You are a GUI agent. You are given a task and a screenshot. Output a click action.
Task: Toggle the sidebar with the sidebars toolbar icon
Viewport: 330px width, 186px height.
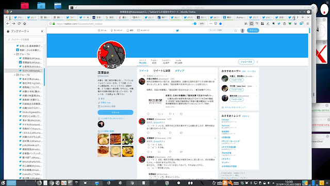(x=251, y=24)
